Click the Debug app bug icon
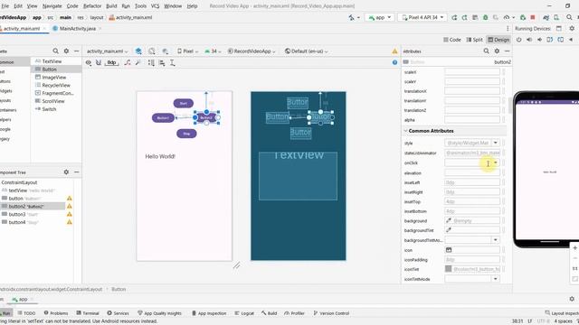 point(486,17)
